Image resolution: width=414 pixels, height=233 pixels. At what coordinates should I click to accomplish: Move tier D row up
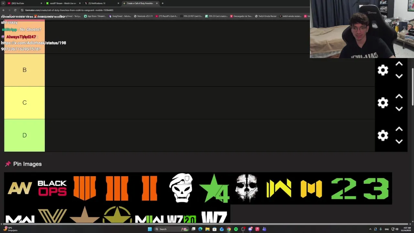point(399,129)
